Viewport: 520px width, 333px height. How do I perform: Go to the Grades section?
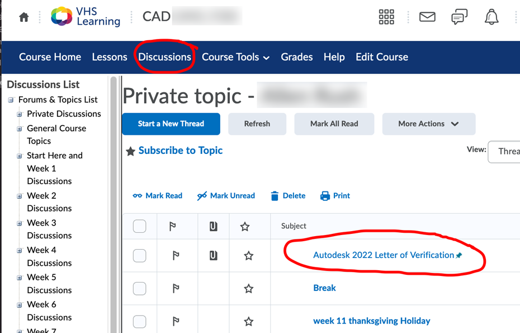pyautogui.click(x=297, y=57)
